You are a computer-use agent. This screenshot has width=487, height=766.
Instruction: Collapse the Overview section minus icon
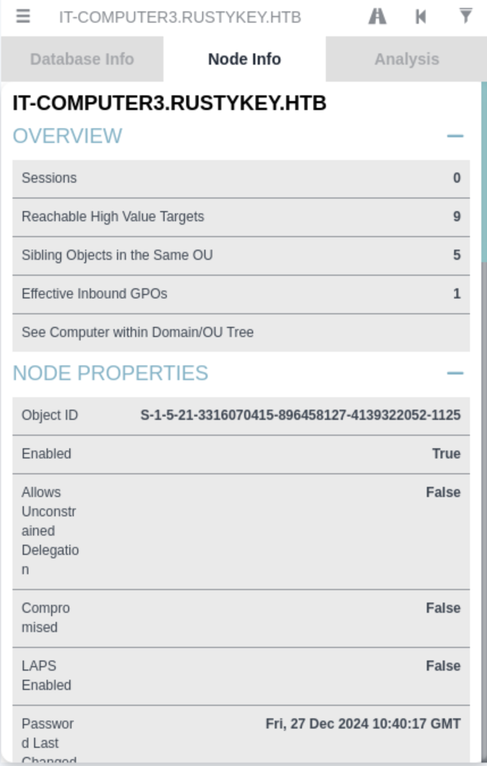tap(455, 136)
